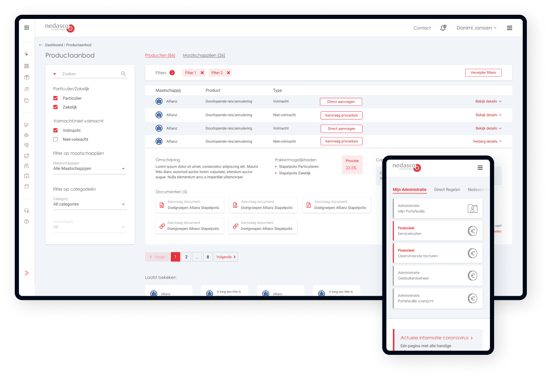Click the sidebar monitor screen icon
Screen dimensions: 549x377
pos(26,125)
